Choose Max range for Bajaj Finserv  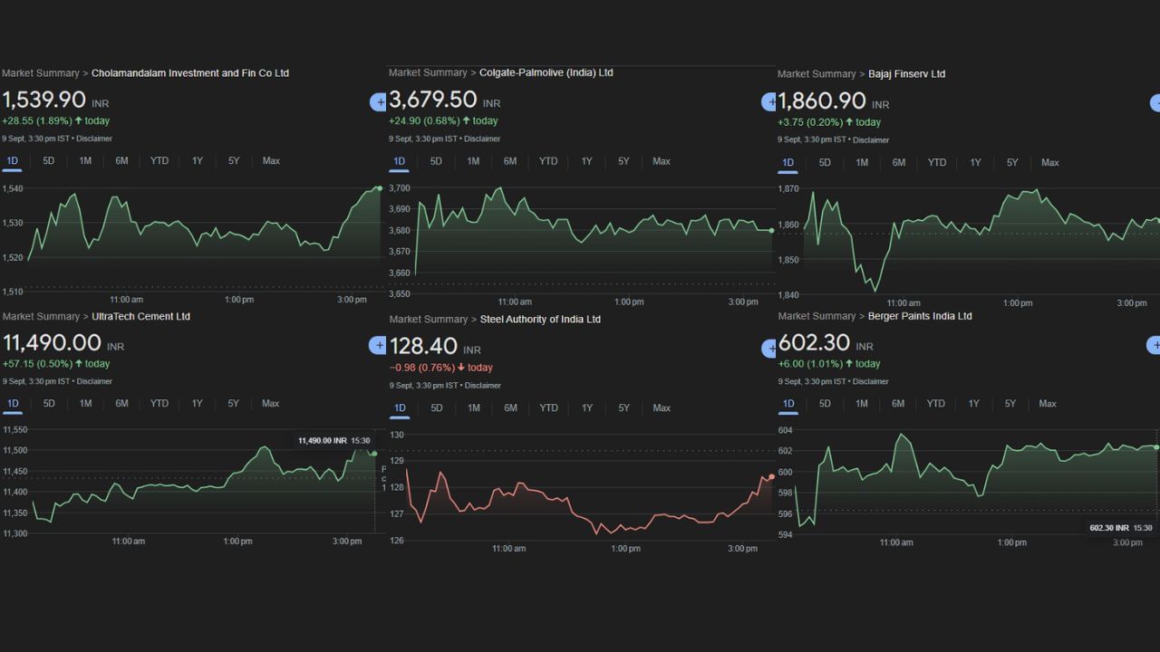[1049, 163]
